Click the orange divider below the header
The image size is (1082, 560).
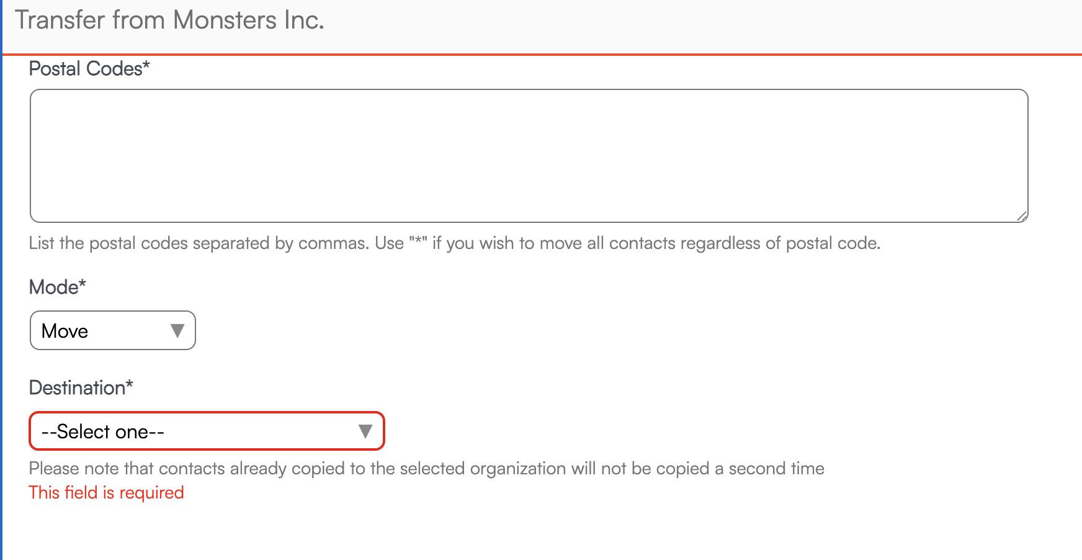[541, 55]
